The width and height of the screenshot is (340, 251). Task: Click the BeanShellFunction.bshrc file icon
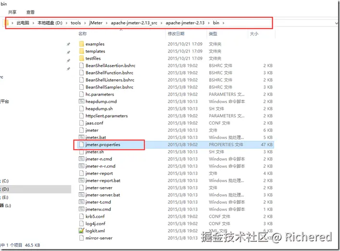[x=82, y=73]
